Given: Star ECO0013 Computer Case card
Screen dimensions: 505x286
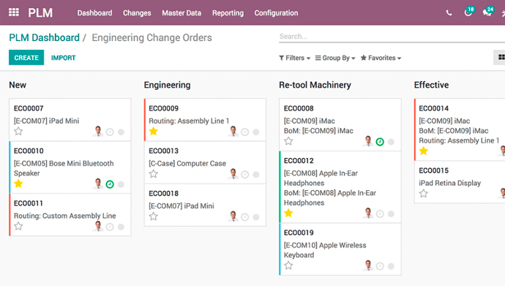Looking at the screenshot, I should click(153, 174).
